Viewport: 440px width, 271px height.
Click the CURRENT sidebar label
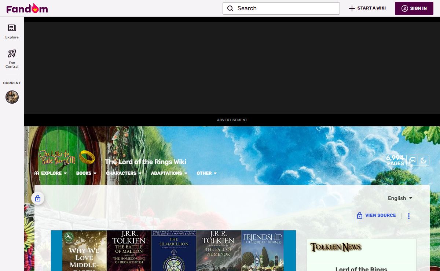(12, 83)
